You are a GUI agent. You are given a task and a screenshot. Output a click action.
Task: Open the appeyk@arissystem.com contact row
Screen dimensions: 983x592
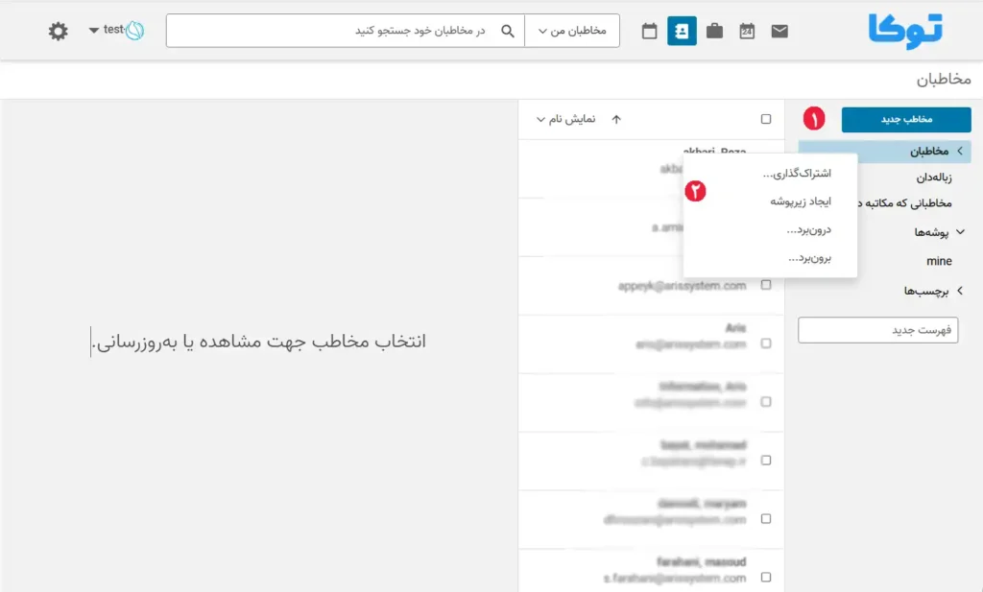pos(652,286)
